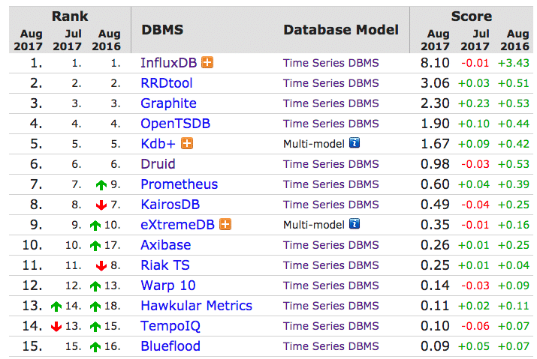Click the green up arrow beside 18. in Hawkular row
The width and height of the screenshot is (537, 359).
tap(95, 307)
